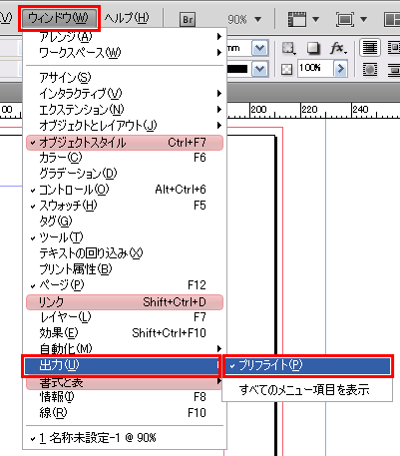Launch Adobe Bridge via Br icon
Image resolution: width=400 pixels, height=456 pixels.
tap(188, 20)
